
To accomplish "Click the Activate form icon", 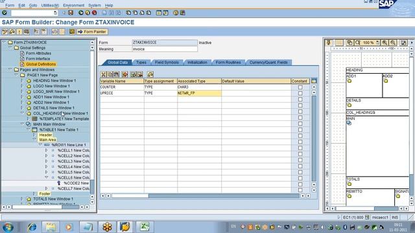I will (x=19, y=32).
